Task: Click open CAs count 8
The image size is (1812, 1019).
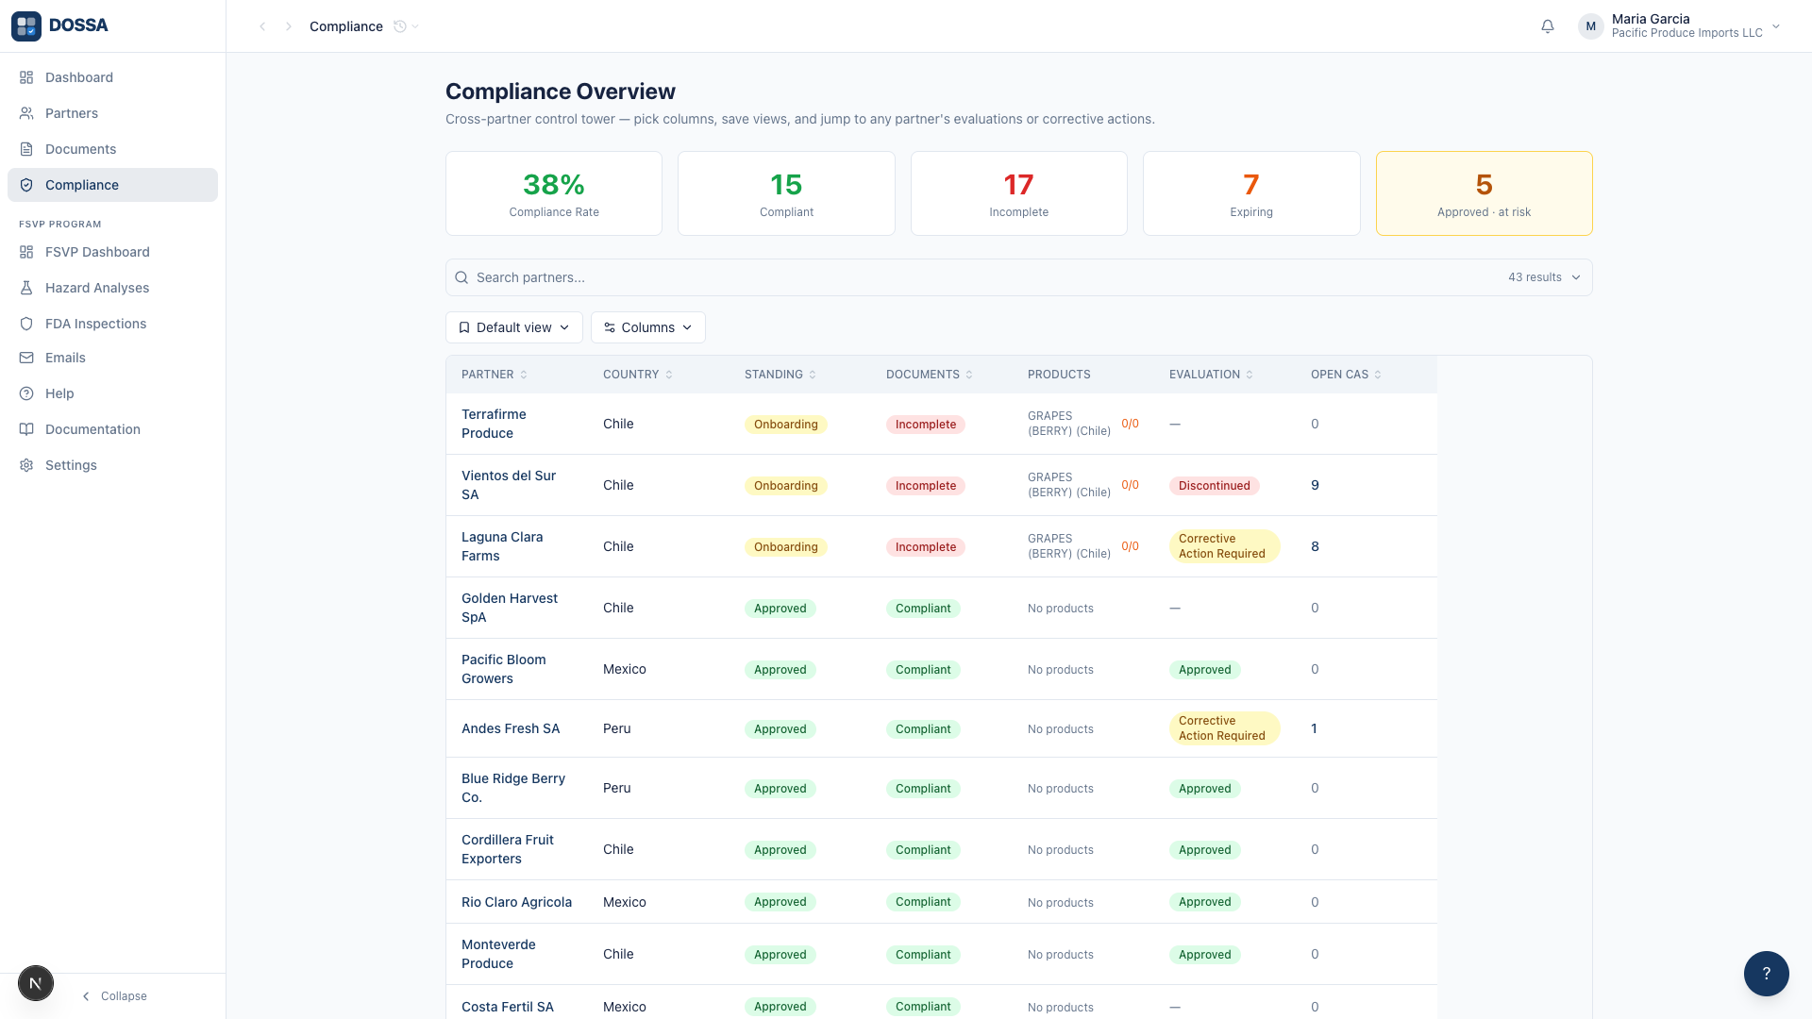Action: (x=1315, y=546)
